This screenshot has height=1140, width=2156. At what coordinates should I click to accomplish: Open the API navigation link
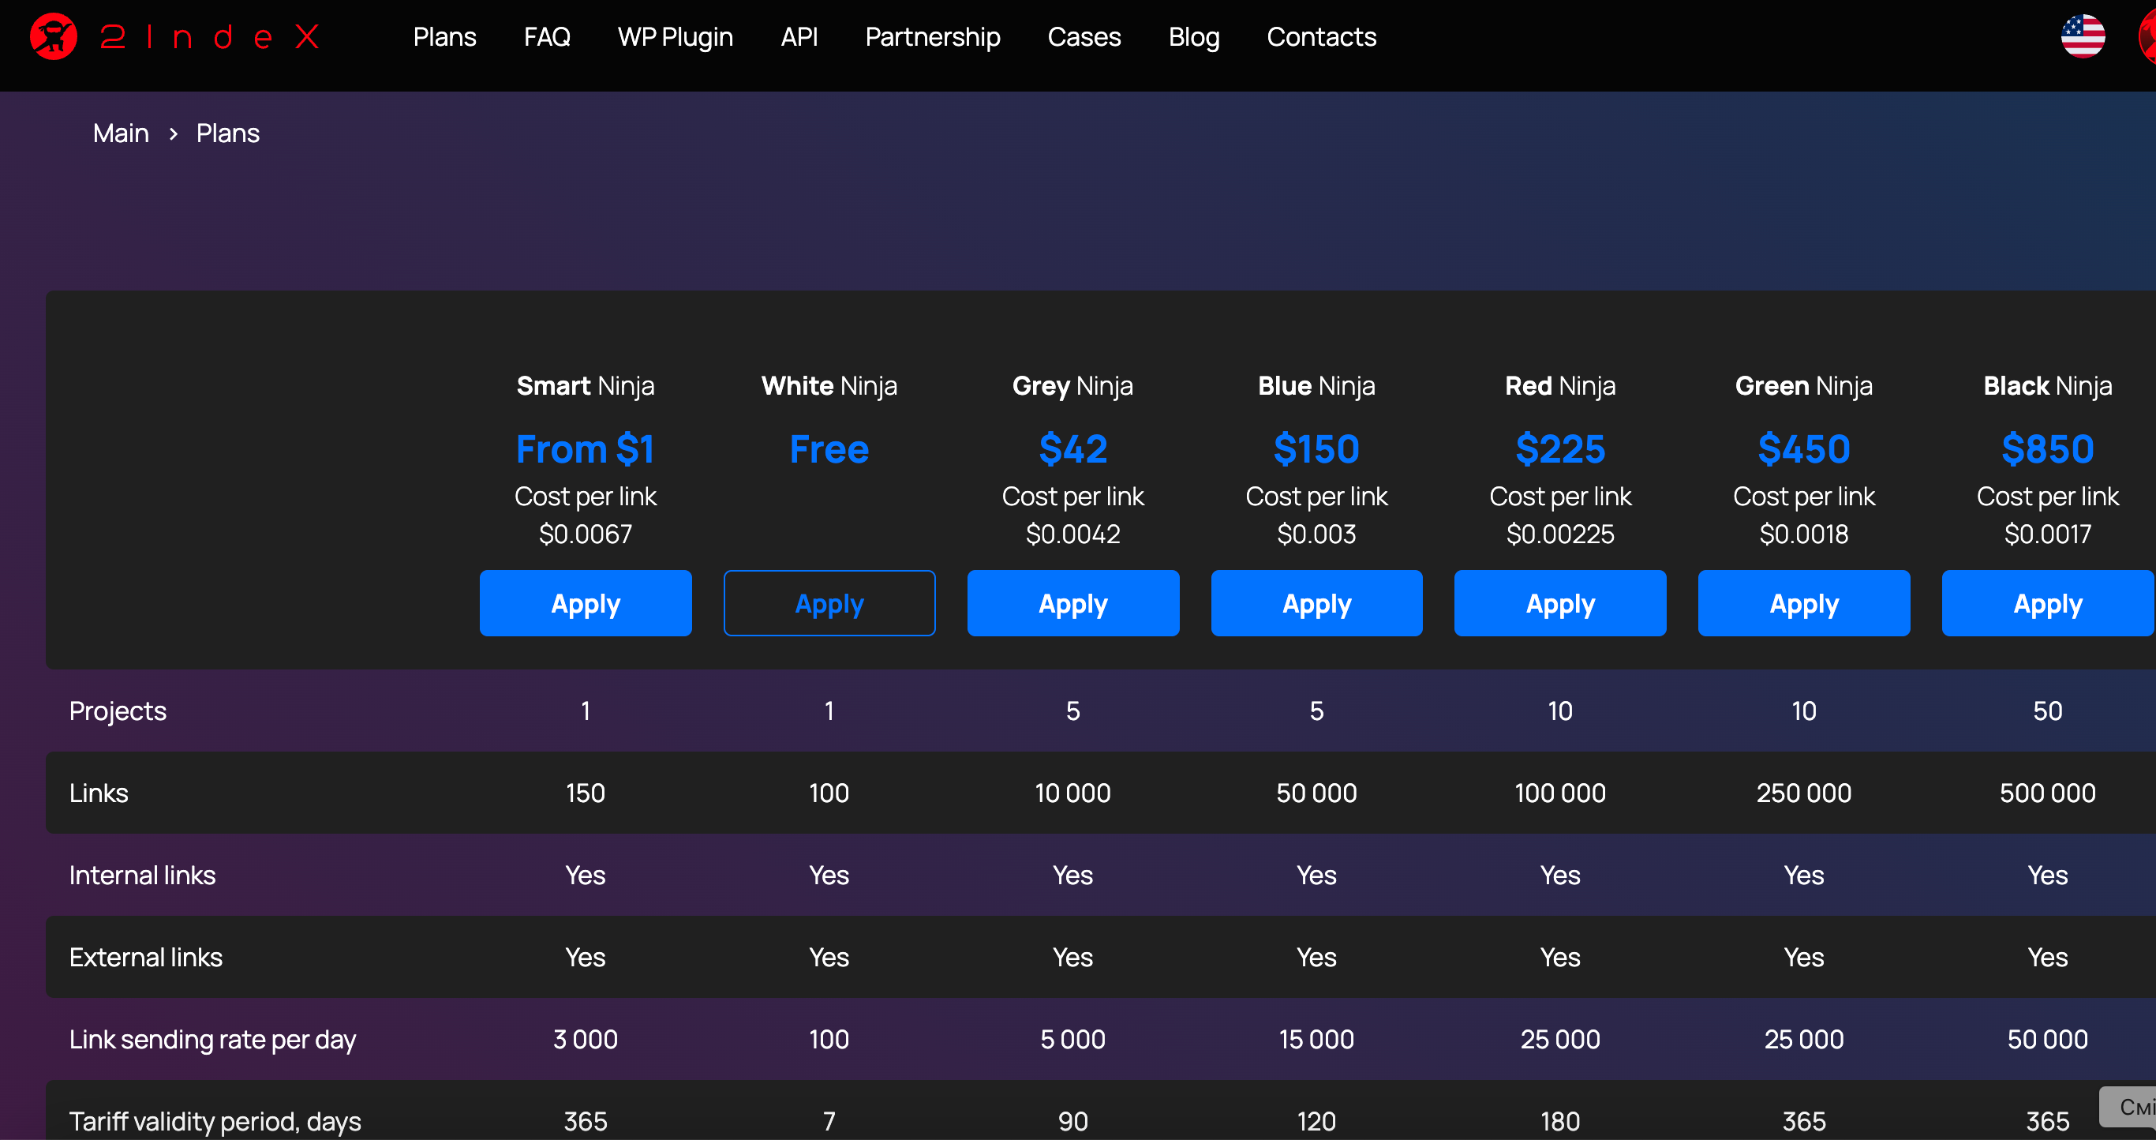click(799, 37)
